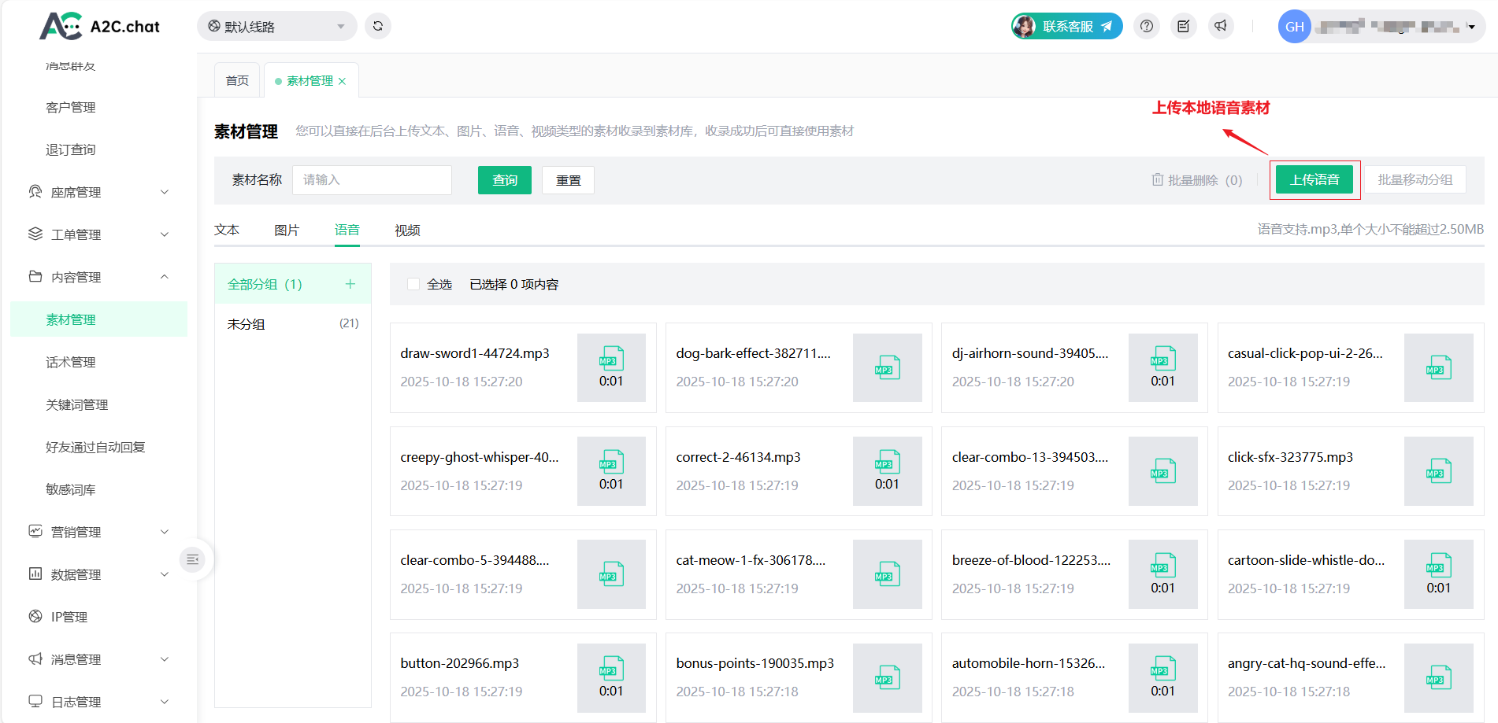Click the green 查询 search button
Viewport: 1498px width, 723px height.
coord(504,180)
